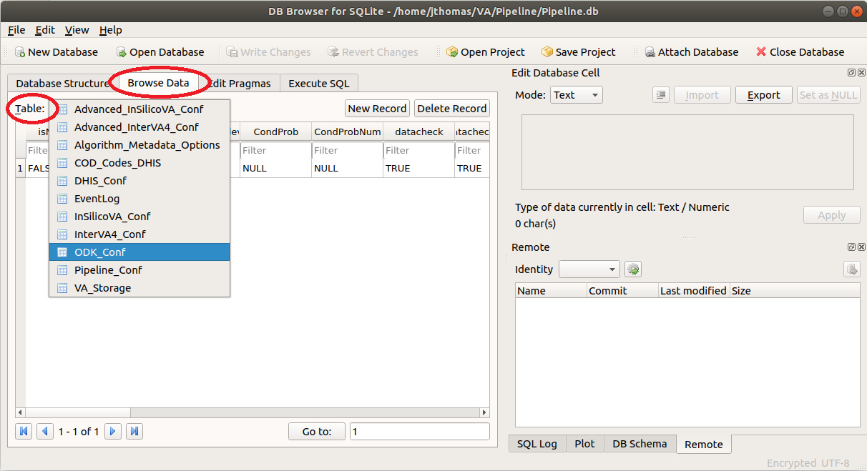This screenshot has height=471, width=867.
Task: Click the gear icon next to Identity
Action: [x=633, y=269]
